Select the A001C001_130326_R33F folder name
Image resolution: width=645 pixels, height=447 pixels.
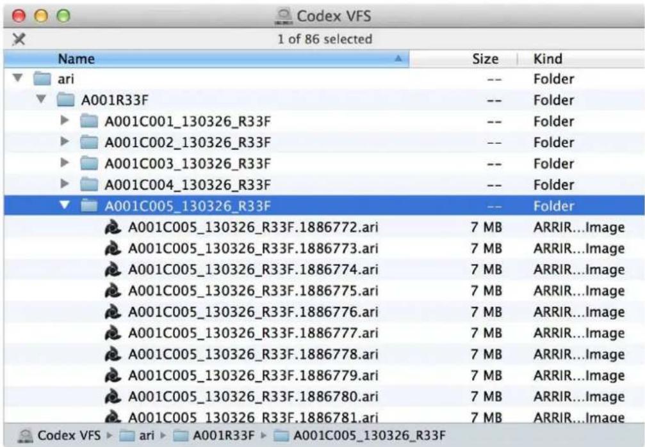pyautogui.click(x=188, y=122)
